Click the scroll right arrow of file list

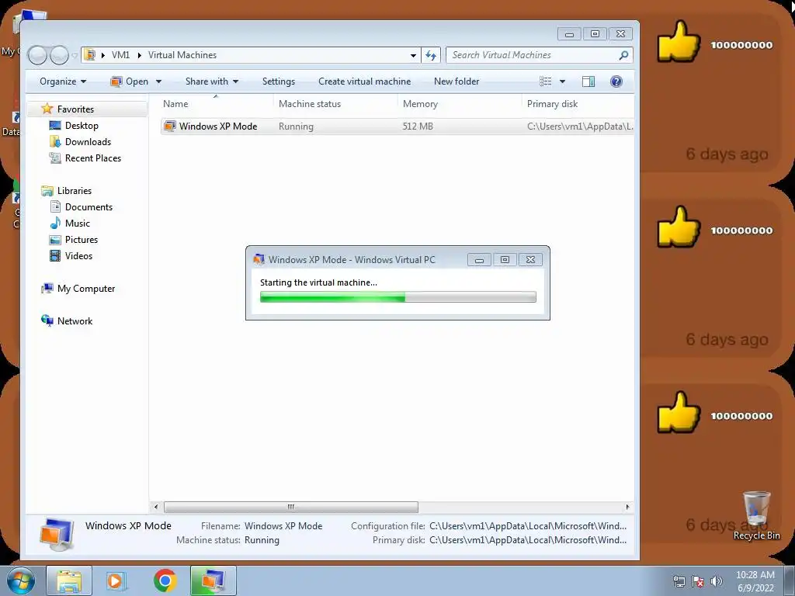point(627,507)
